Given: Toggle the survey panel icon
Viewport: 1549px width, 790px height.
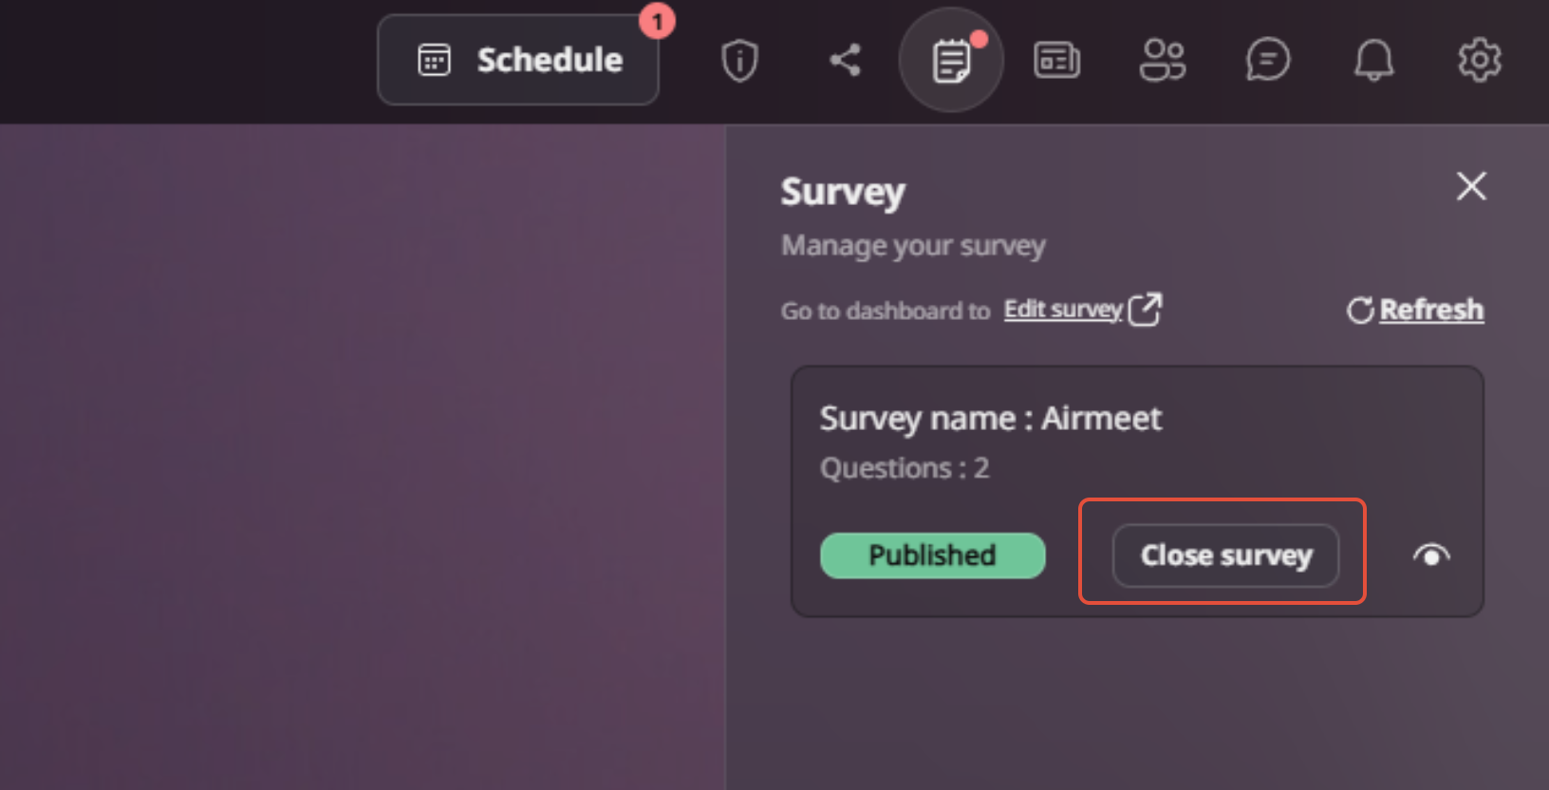Looking at the screenshot, I should [951, 61].
